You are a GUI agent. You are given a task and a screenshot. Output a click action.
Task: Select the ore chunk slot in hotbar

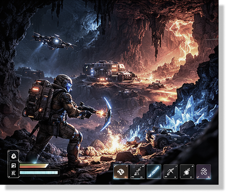[x=121, y=172]
